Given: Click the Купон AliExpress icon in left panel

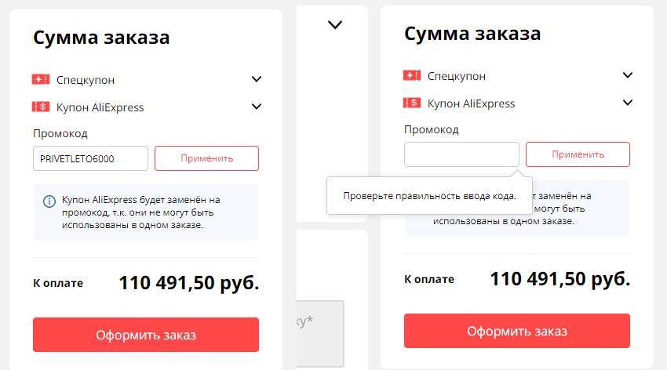Looking at the screenshot, I should tap(41, 107).
